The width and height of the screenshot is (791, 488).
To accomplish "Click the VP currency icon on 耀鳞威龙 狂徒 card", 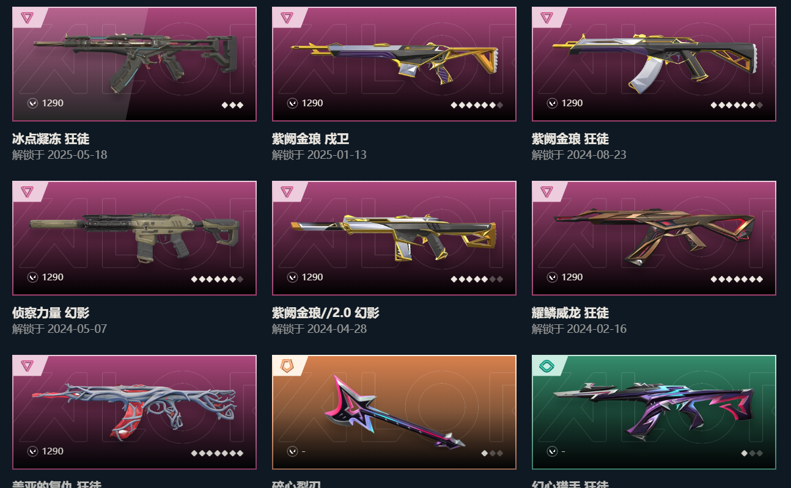I will click(553, 277).
